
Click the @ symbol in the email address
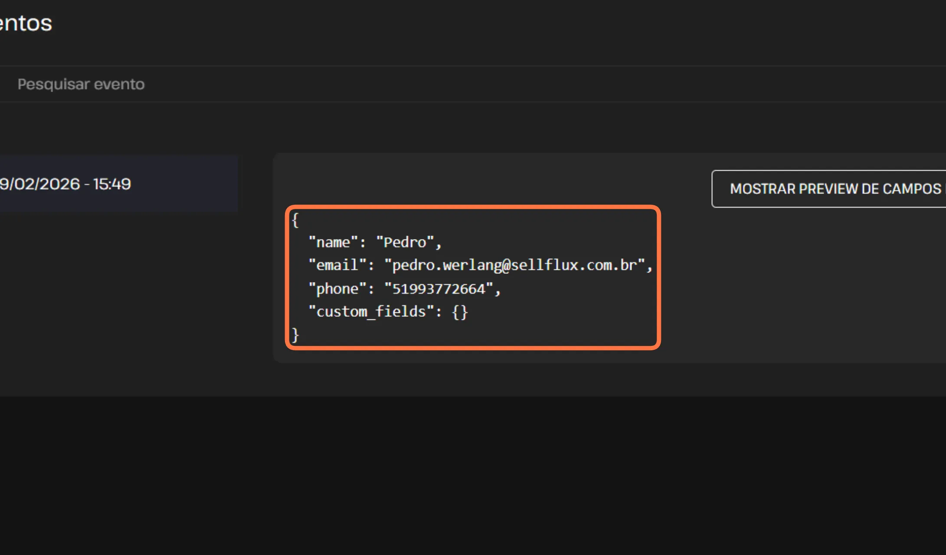click(506, 265)
